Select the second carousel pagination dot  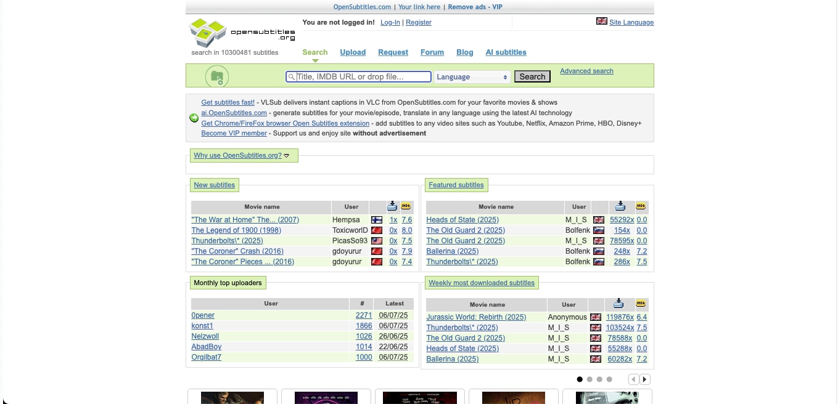589,379
